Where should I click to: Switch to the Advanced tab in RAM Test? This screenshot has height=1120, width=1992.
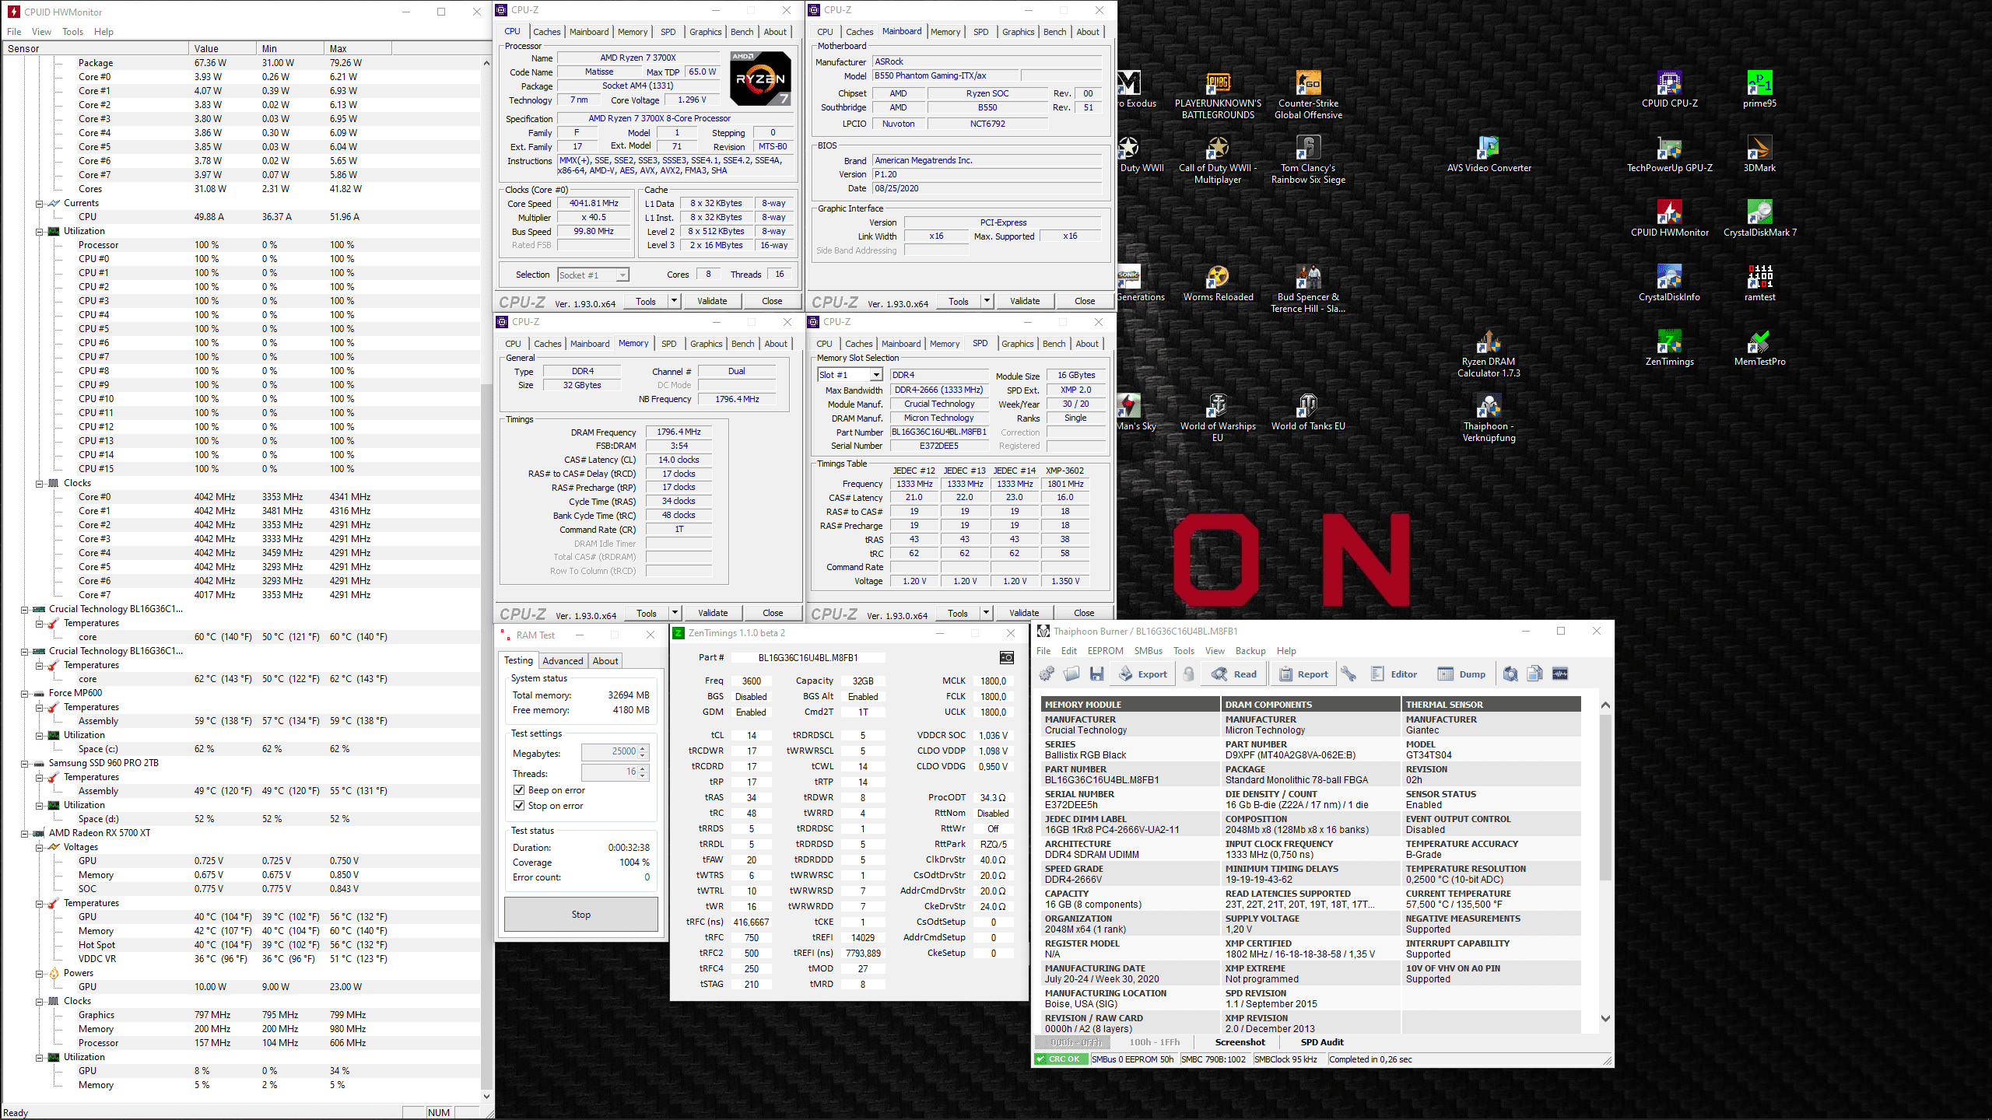click(563, 661)
